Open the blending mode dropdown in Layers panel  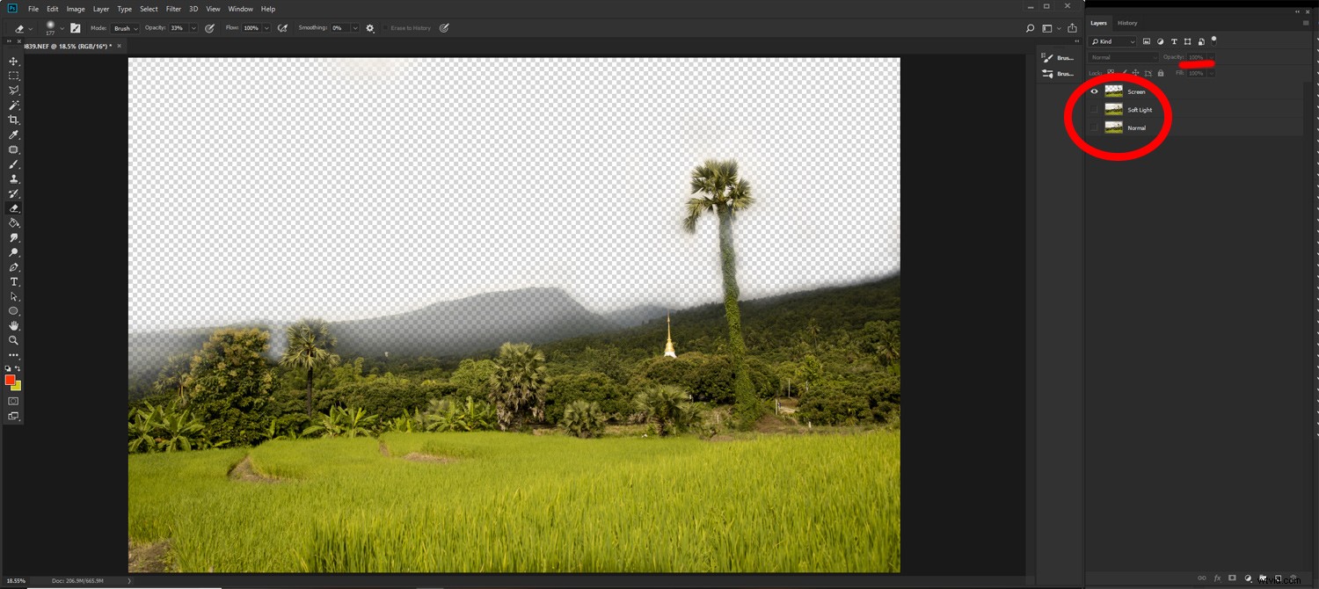point(1123,56)
